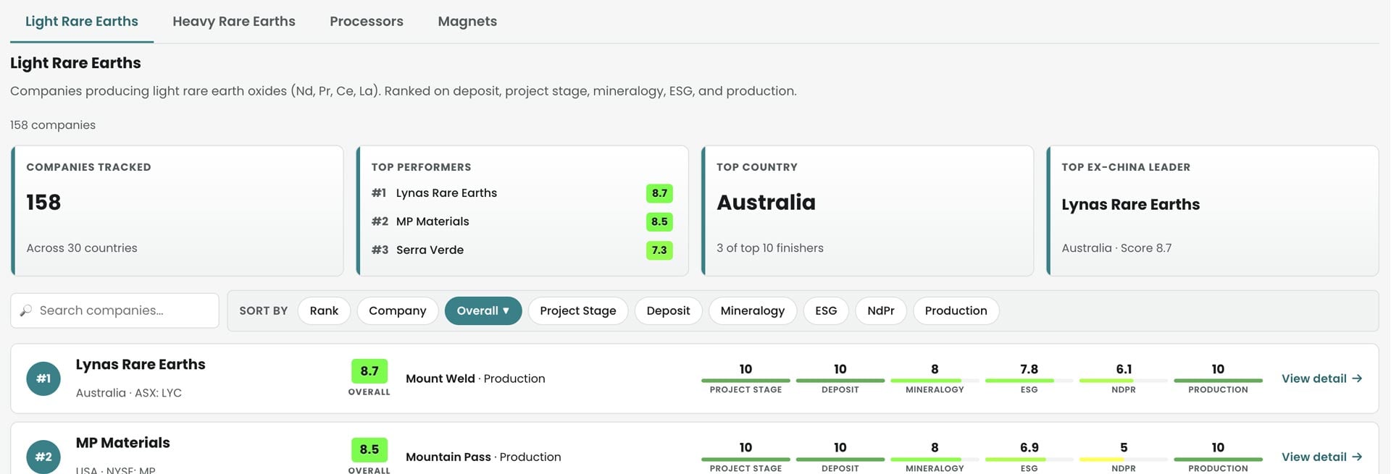Viewport: 1391px width, 474px height.
Task: Switch to the Magnets tab
Action: [467, 22]
